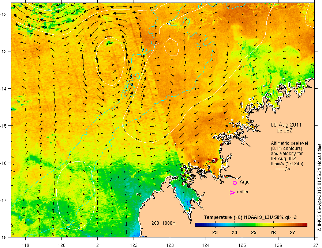Click the 'Altimetric sealevel' text line
Viewport: 322px width, 248px height.
click(289, 143)
